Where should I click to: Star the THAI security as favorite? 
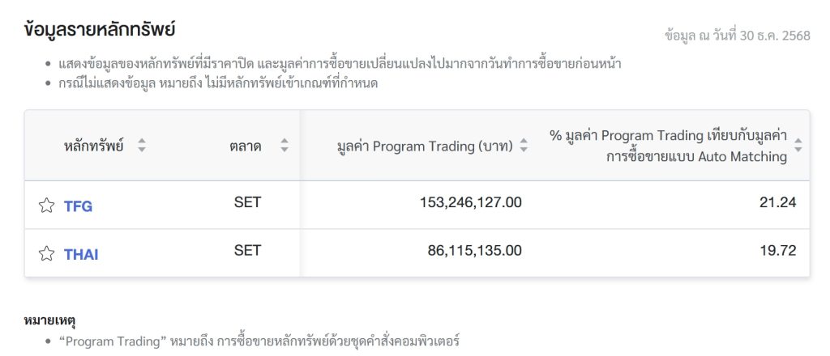tap(46, 254)
